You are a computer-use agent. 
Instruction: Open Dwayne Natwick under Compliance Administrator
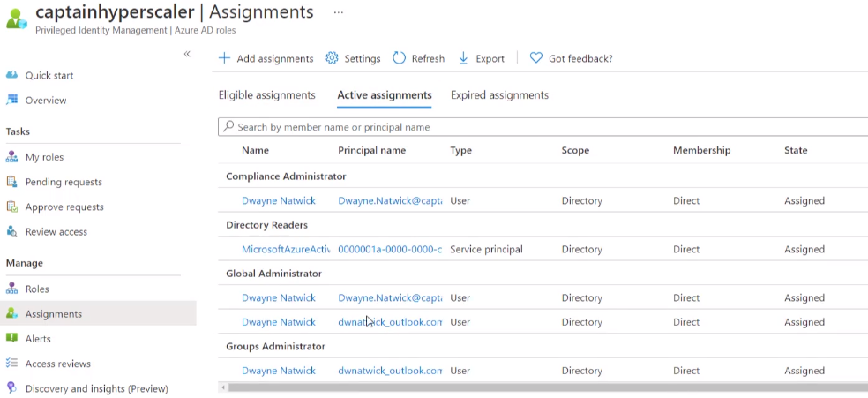click(279, 200)
